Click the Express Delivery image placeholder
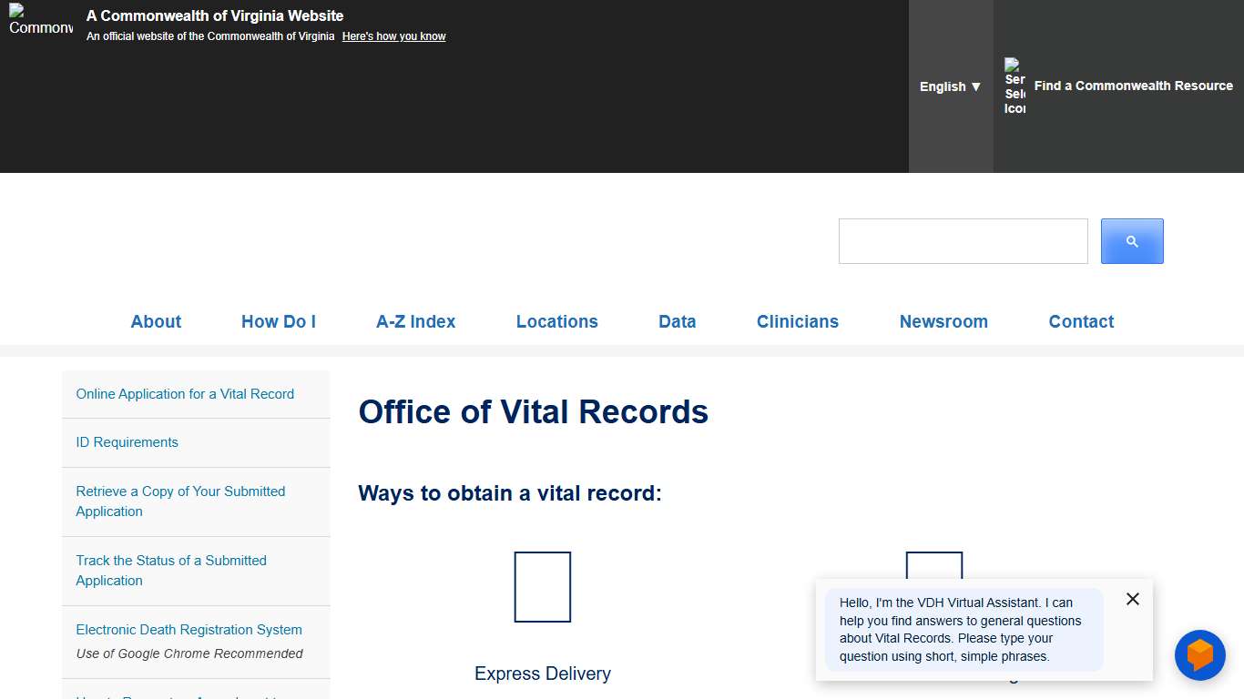This screenshot has height=699, width=1244. point(542,586)
